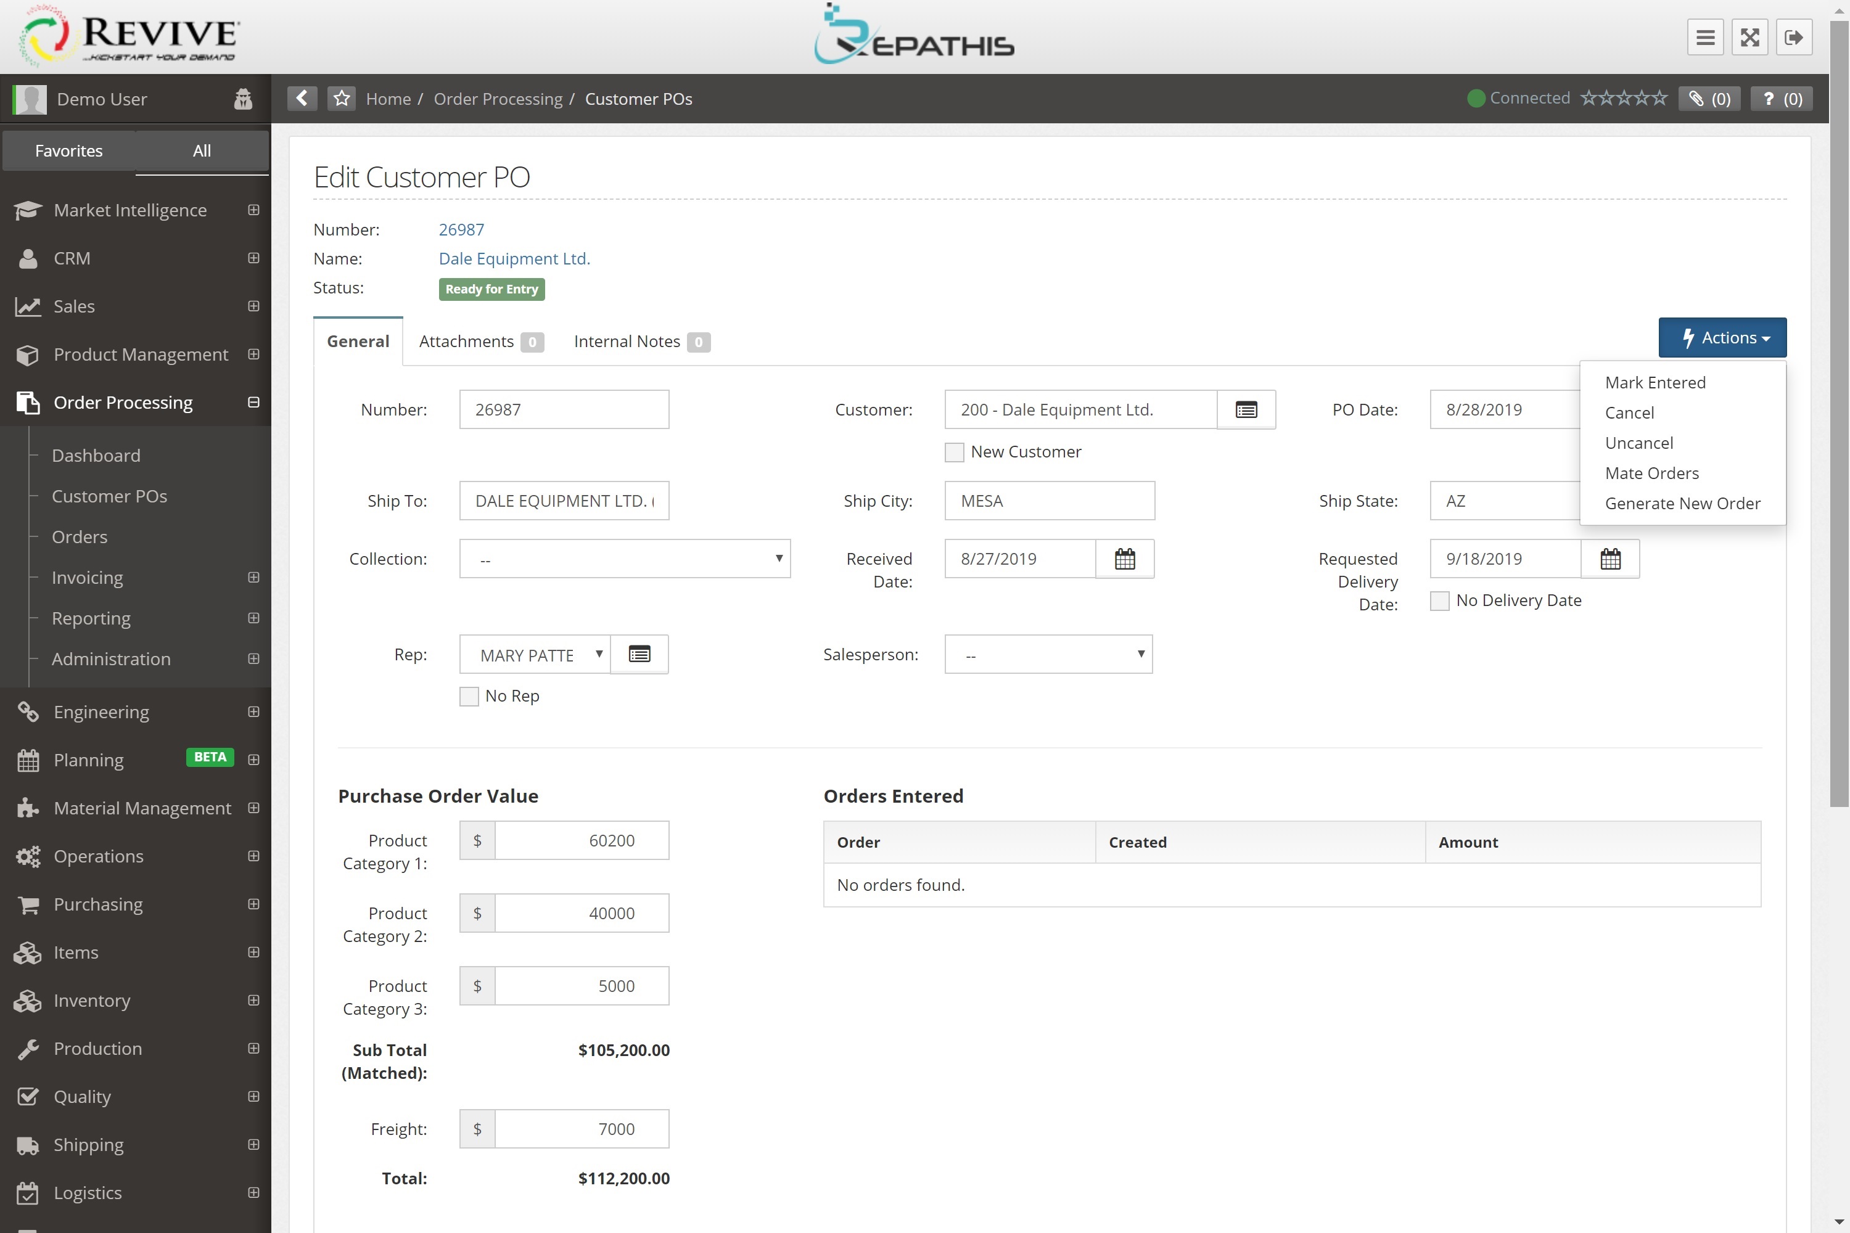Open the Salesperson dropdown
Image resolution: width=1850 pixels, height=1233 pixels.
pyautogui.click(x=1048, y=654)
